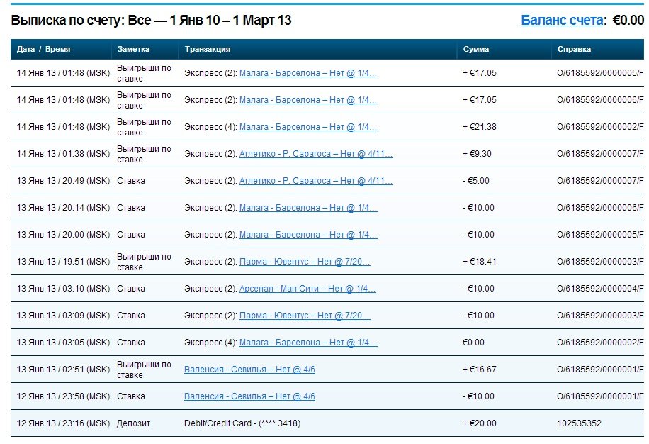
Task: Open Малага - Барселона link at 13 Янв 20:14
Action: (308, 208)
